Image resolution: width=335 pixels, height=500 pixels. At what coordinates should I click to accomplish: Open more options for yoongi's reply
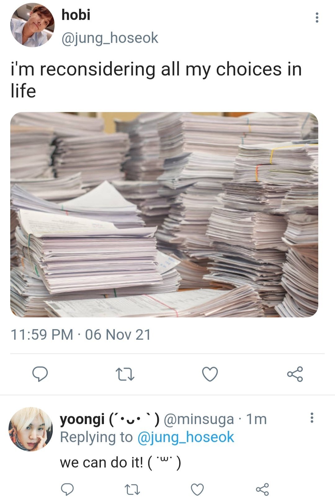click(x=312, y=417)
